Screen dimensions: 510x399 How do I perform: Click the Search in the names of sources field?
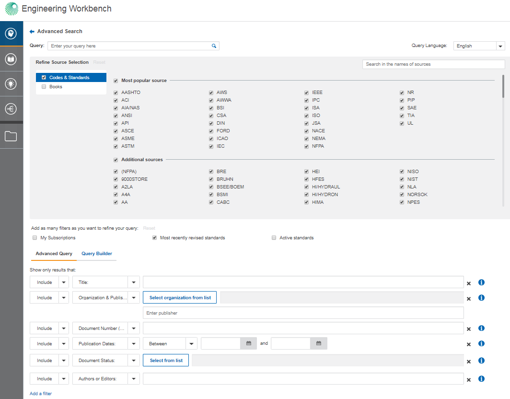click(434, 64)
